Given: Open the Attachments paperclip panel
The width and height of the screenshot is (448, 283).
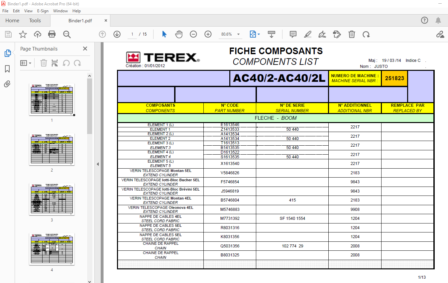Looking at the screenshot, I should click(x=7, y=84).
